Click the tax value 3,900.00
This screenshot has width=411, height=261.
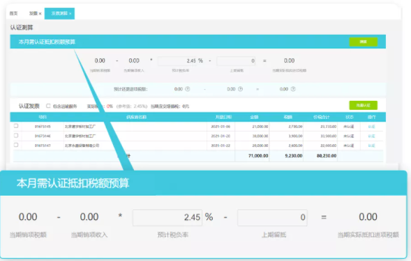click(x=295, y=136)
